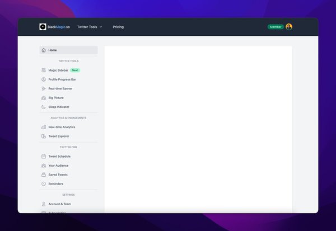
Task: Click the BlackMagic.so logo icon
Action: [43, 27]
